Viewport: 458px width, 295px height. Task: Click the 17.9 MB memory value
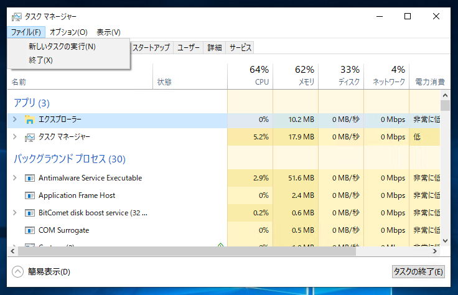301,137
